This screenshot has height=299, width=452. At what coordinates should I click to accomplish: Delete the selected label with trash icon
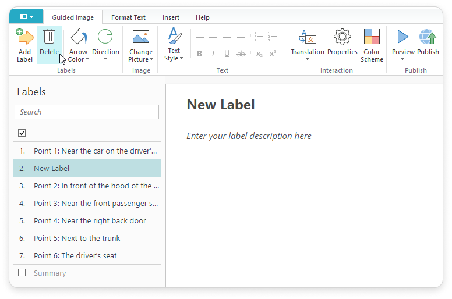click(x=50, y=38)
